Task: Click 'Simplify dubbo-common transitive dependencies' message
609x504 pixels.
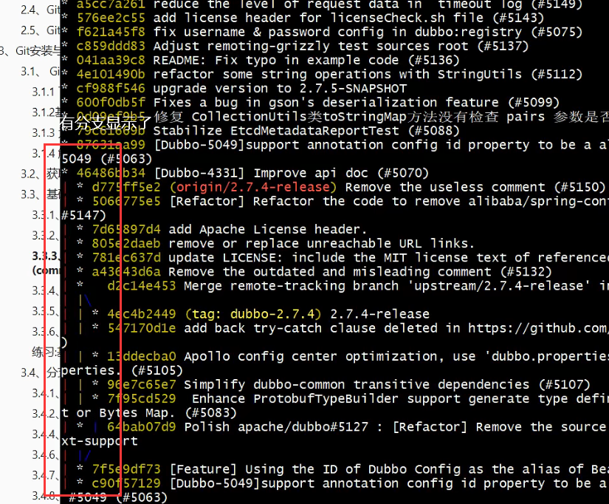Action: point(357,384)
